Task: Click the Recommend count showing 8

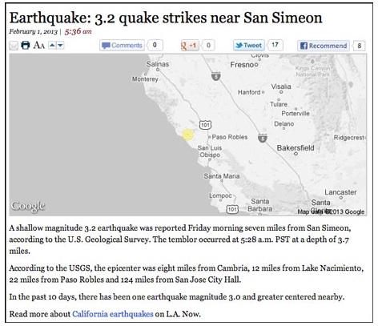Action: coord(359,46)
